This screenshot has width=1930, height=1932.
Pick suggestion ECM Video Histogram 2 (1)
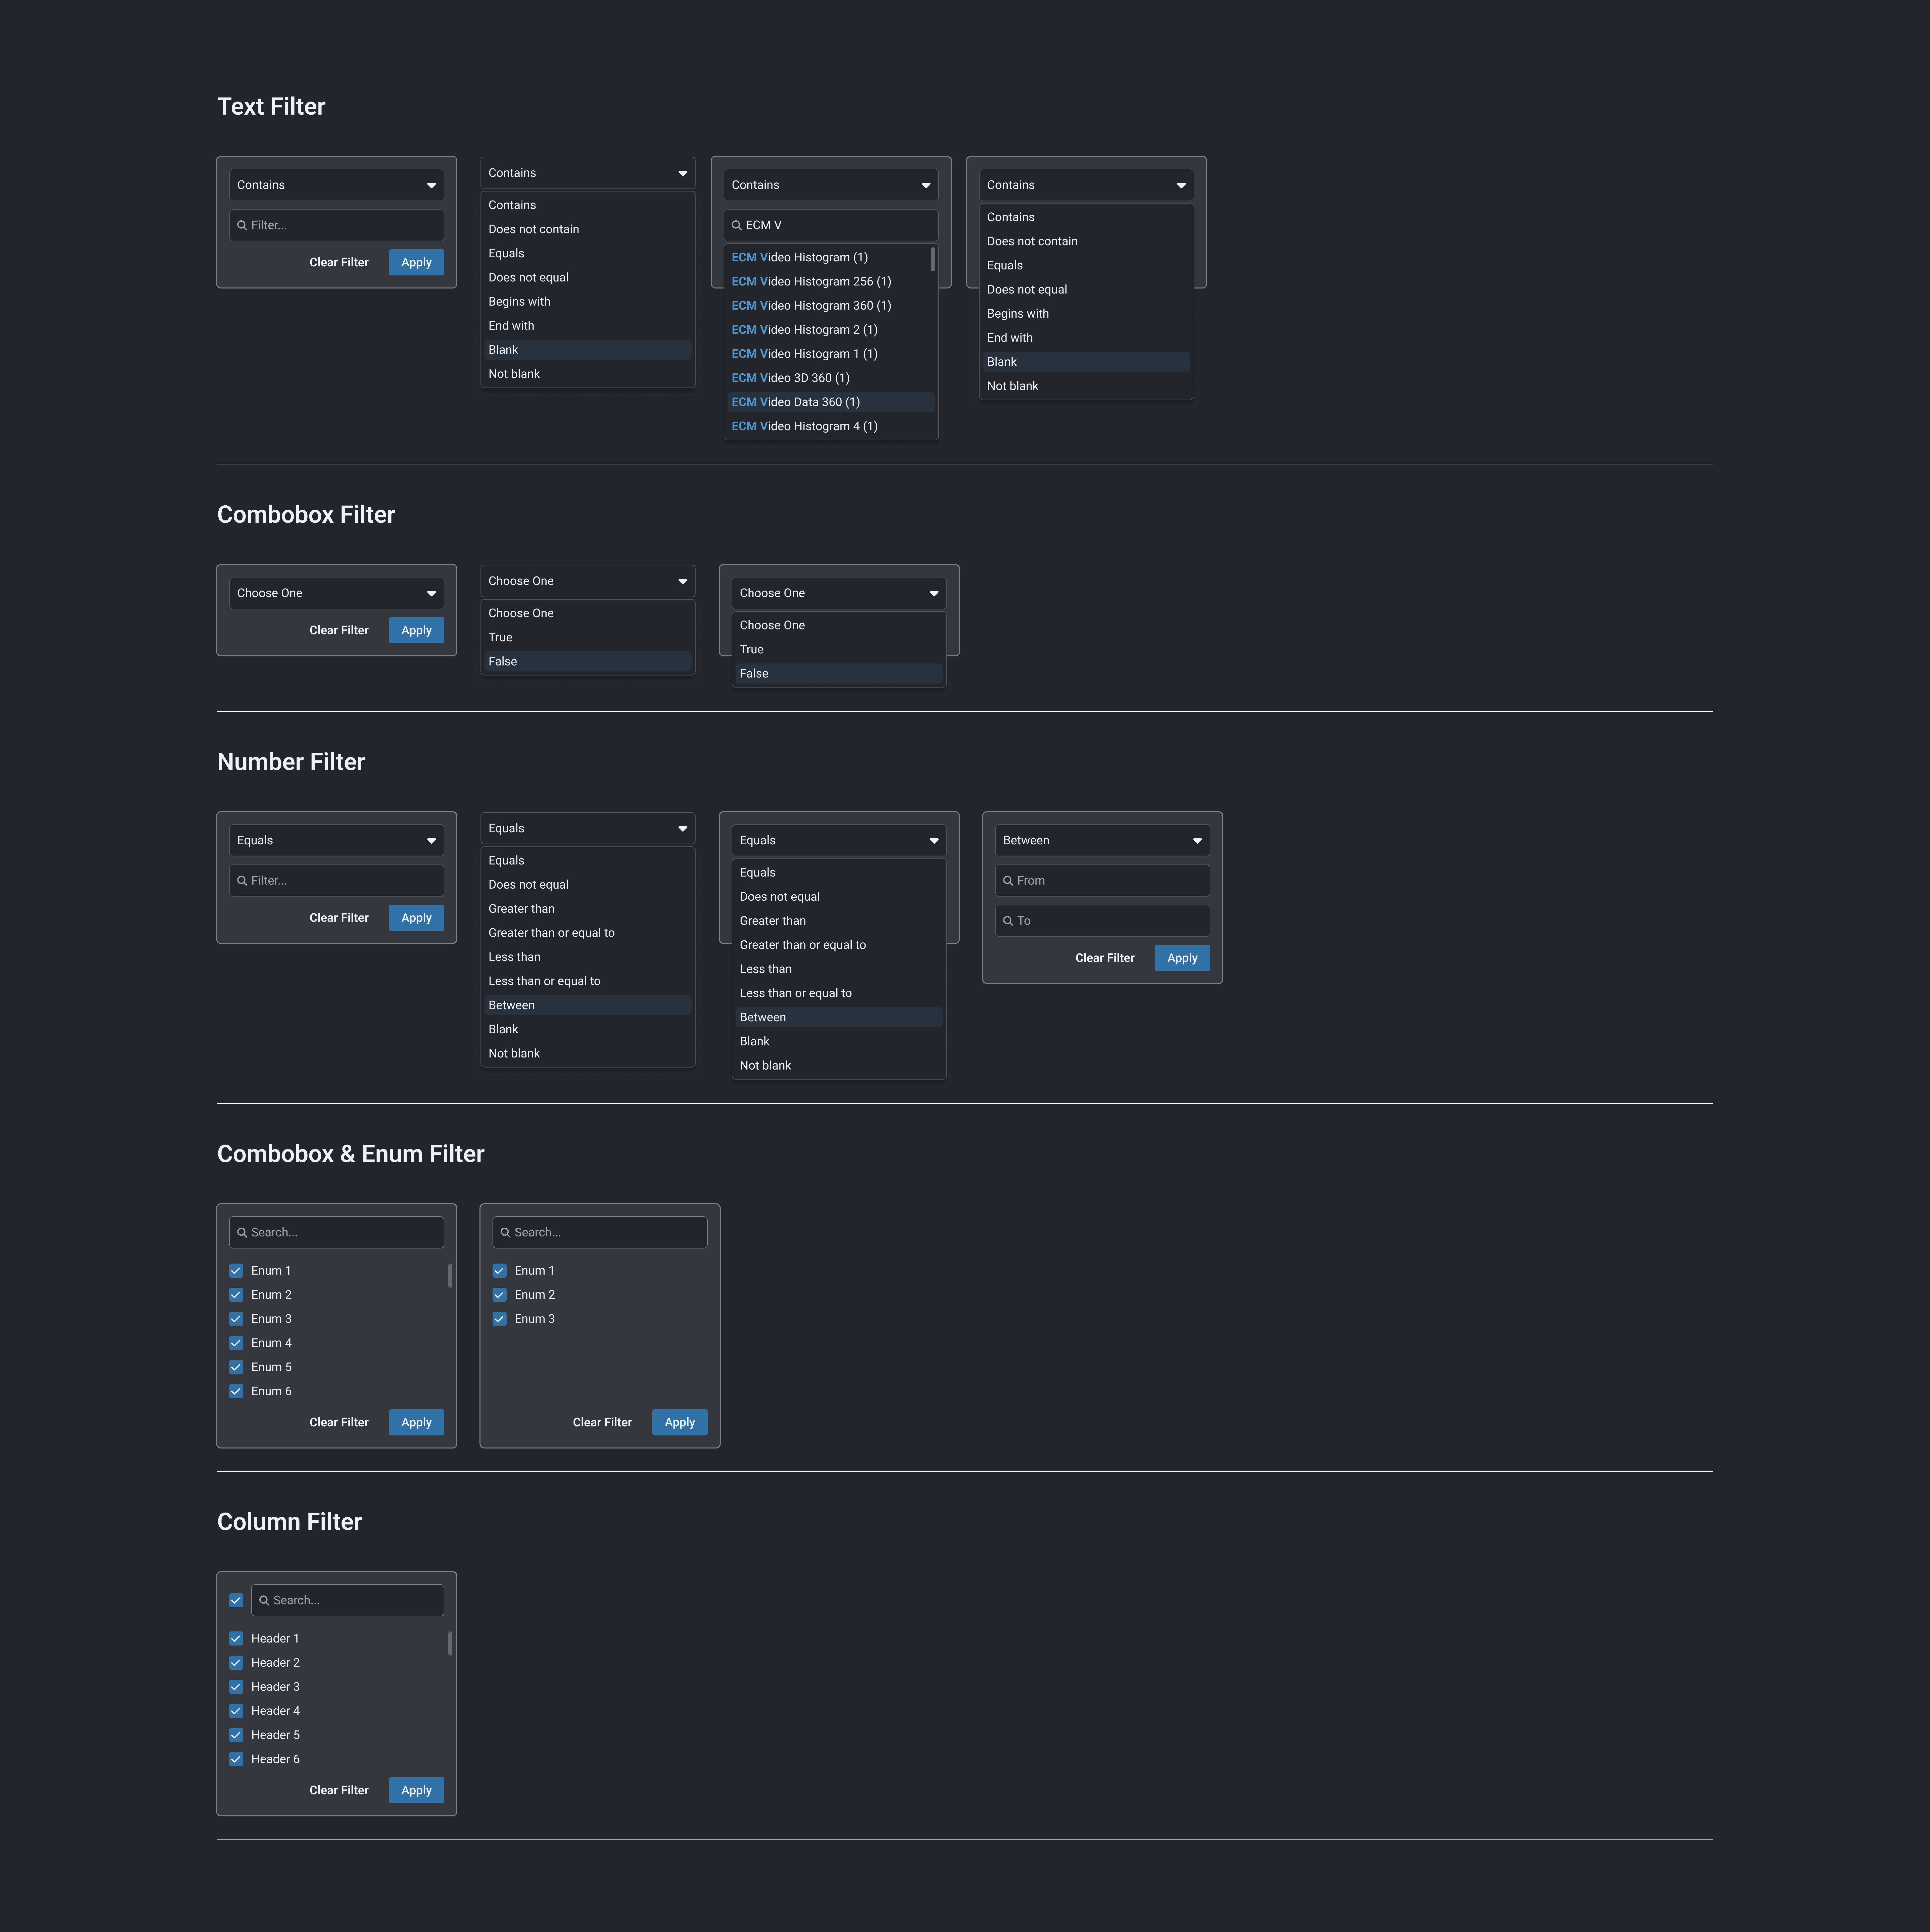tap(831, 330)
